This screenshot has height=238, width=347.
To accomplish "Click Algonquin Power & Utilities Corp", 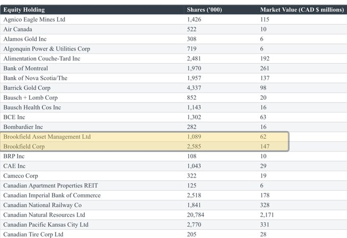I will pos(47,49).
